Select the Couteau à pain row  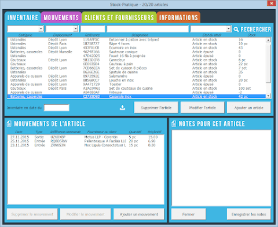point(137,64)
